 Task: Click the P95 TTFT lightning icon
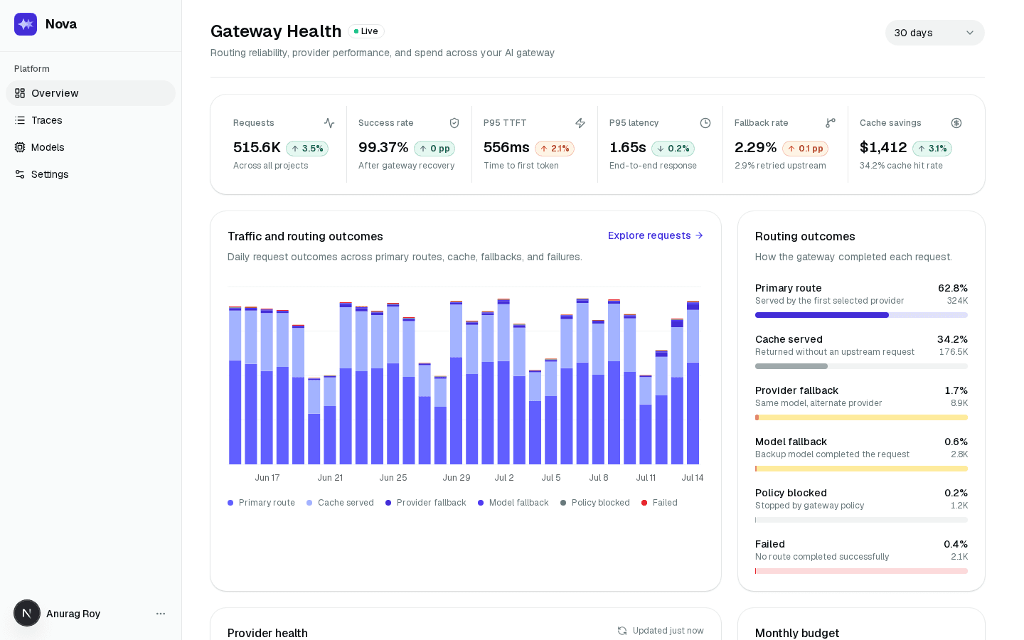(580, 123)
